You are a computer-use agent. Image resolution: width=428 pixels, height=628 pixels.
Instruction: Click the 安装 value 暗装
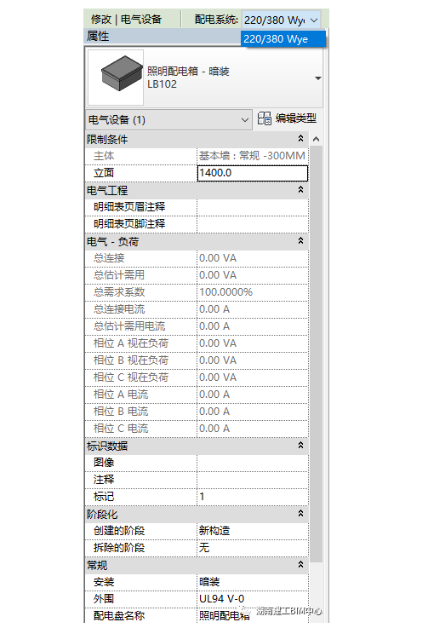click(x=253, y=582)
